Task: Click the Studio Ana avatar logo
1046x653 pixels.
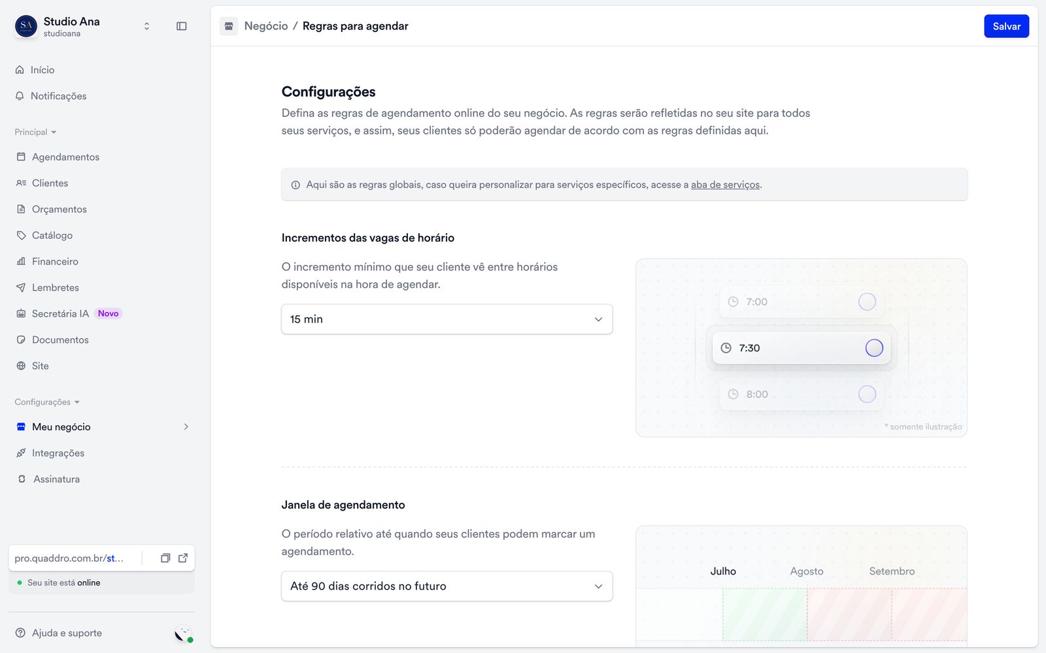Action: [x=26, y=26]
